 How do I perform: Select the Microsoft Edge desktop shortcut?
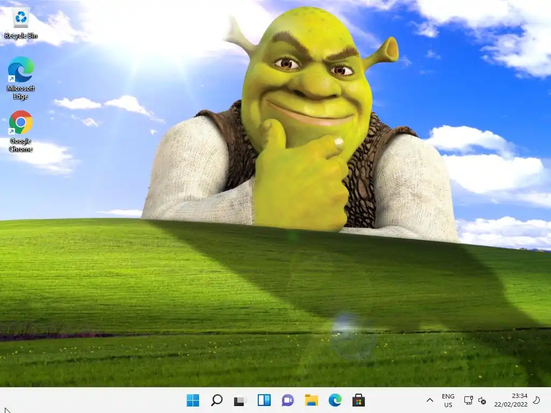point(21,78)
